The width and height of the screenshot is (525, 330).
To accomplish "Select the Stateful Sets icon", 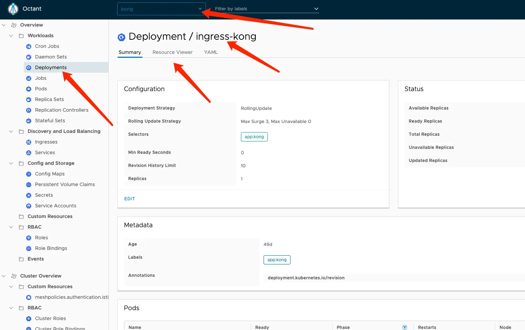I will click(x=29, y=121).
